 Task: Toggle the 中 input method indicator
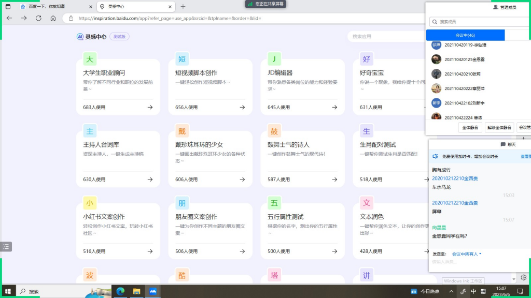(x=473, y=291)
